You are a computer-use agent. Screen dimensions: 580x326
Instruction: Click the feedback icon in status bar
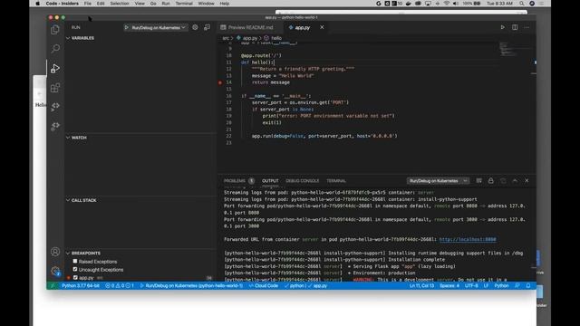point(517,286)
